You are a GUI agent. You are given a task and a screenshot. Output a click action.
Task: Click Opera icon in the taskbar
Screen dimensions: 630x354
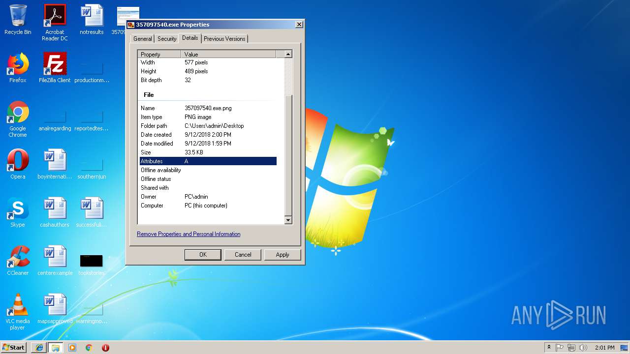[x=105, y=348]
